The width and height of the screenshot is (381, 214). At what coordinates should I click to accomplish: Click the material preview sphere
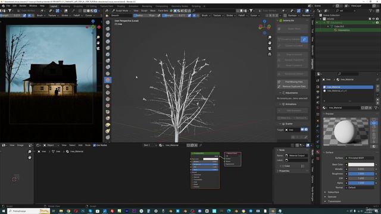[344, 131]
